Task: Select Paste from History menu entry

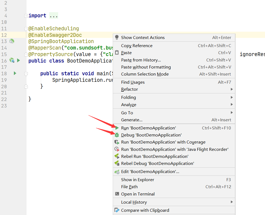Action: pos(174,60)
